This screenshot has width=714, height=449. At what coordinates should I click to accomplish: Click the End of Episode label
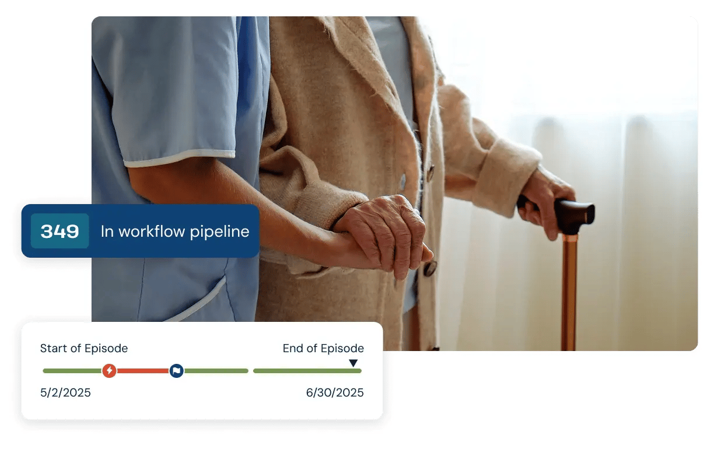tap(323, 349)
